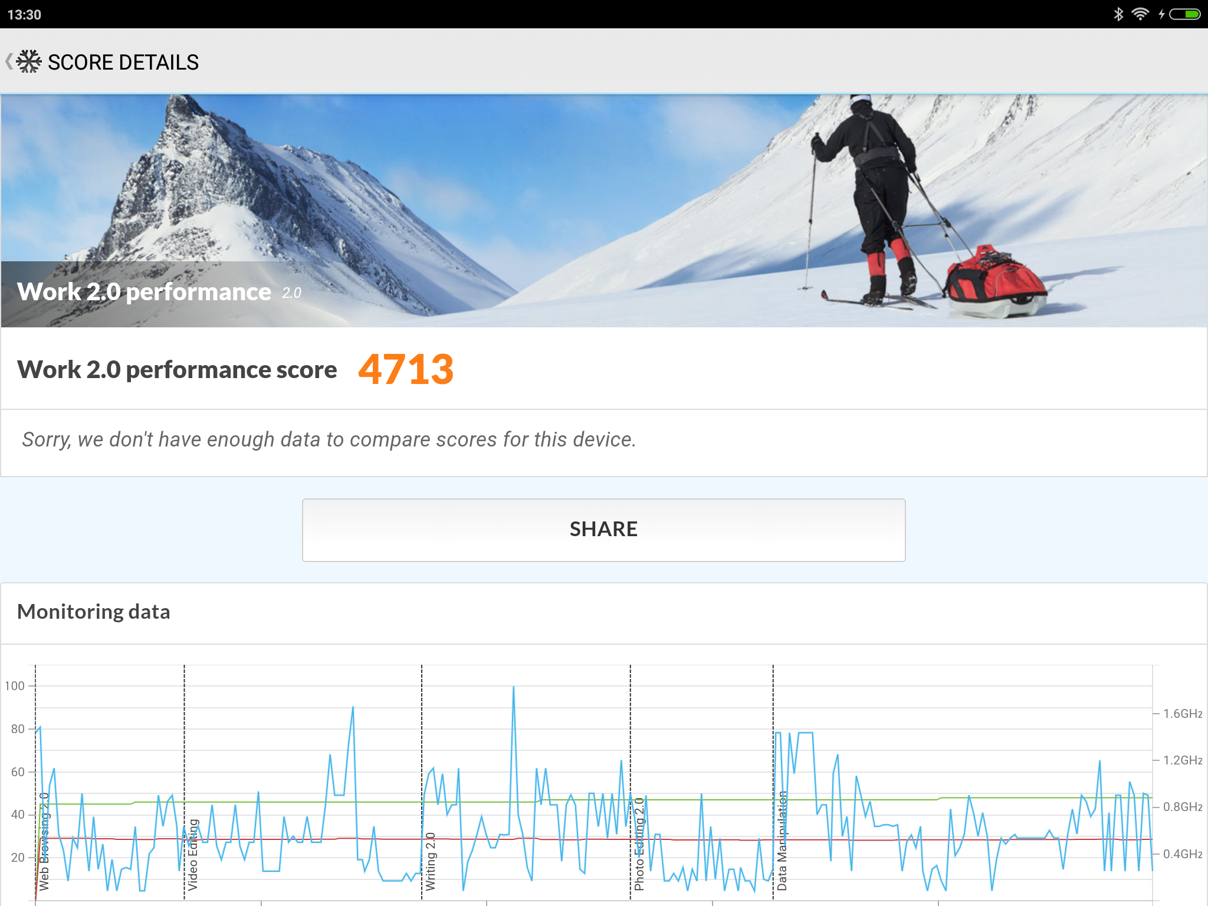This screenshot has width=1208, height=906.
Task: Tap the battery indicator icon
Action: coord(1184,14)
